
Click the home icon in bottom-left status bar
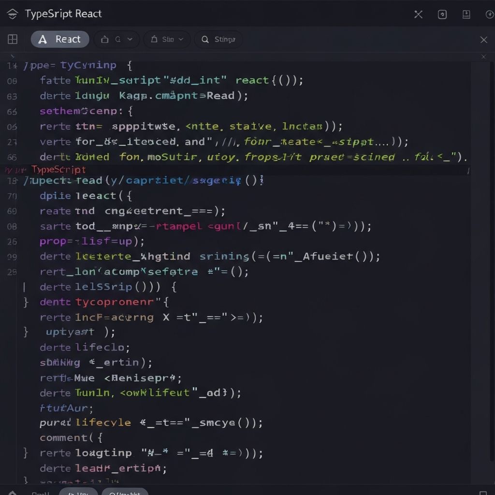tap(13, 493)
